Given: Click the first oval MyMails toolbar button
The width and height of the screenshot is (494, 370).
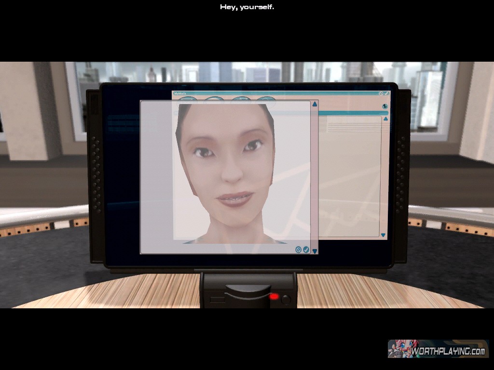Looking at the screenshot, I should click(x=188, y=99).
